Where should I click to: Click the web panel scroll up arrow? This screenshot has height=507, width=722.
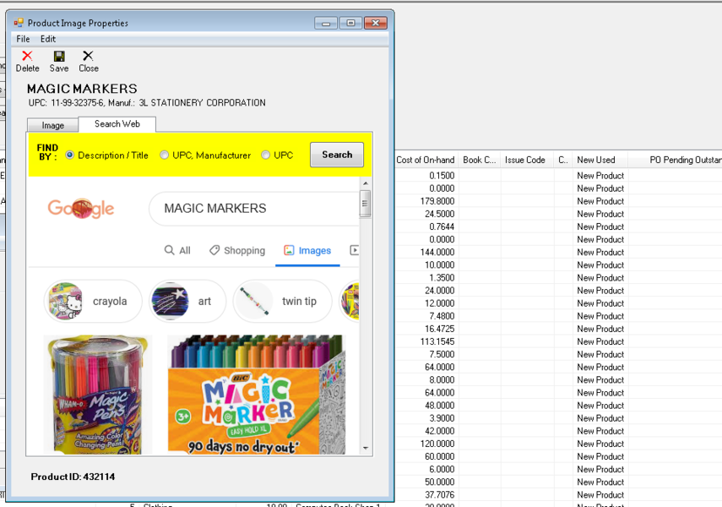tap(366, 183)
